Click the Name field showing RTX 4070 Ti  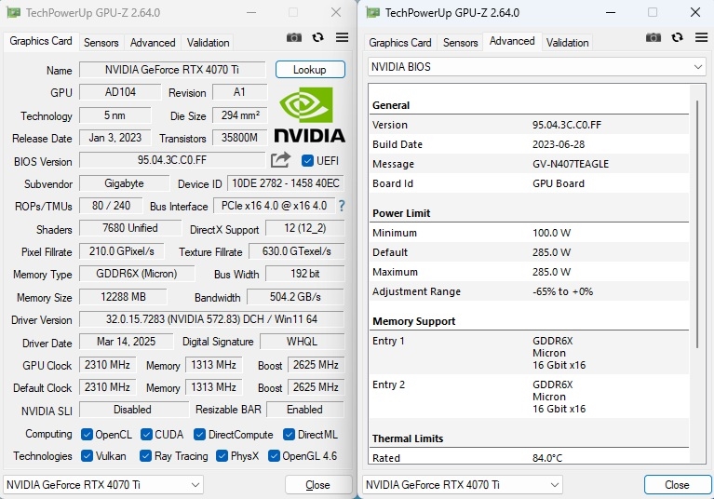tap(172, 70)
